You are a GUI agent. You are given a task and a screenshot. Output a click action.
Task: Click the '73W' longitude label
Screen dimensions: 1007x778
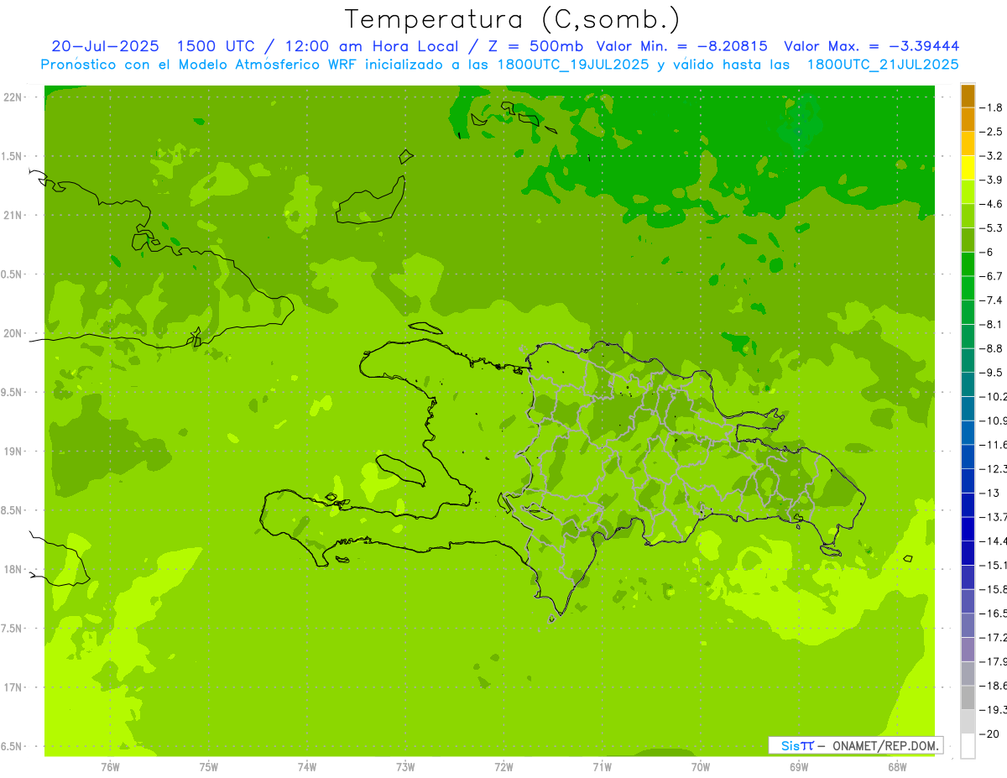click(x=405, y=767)
